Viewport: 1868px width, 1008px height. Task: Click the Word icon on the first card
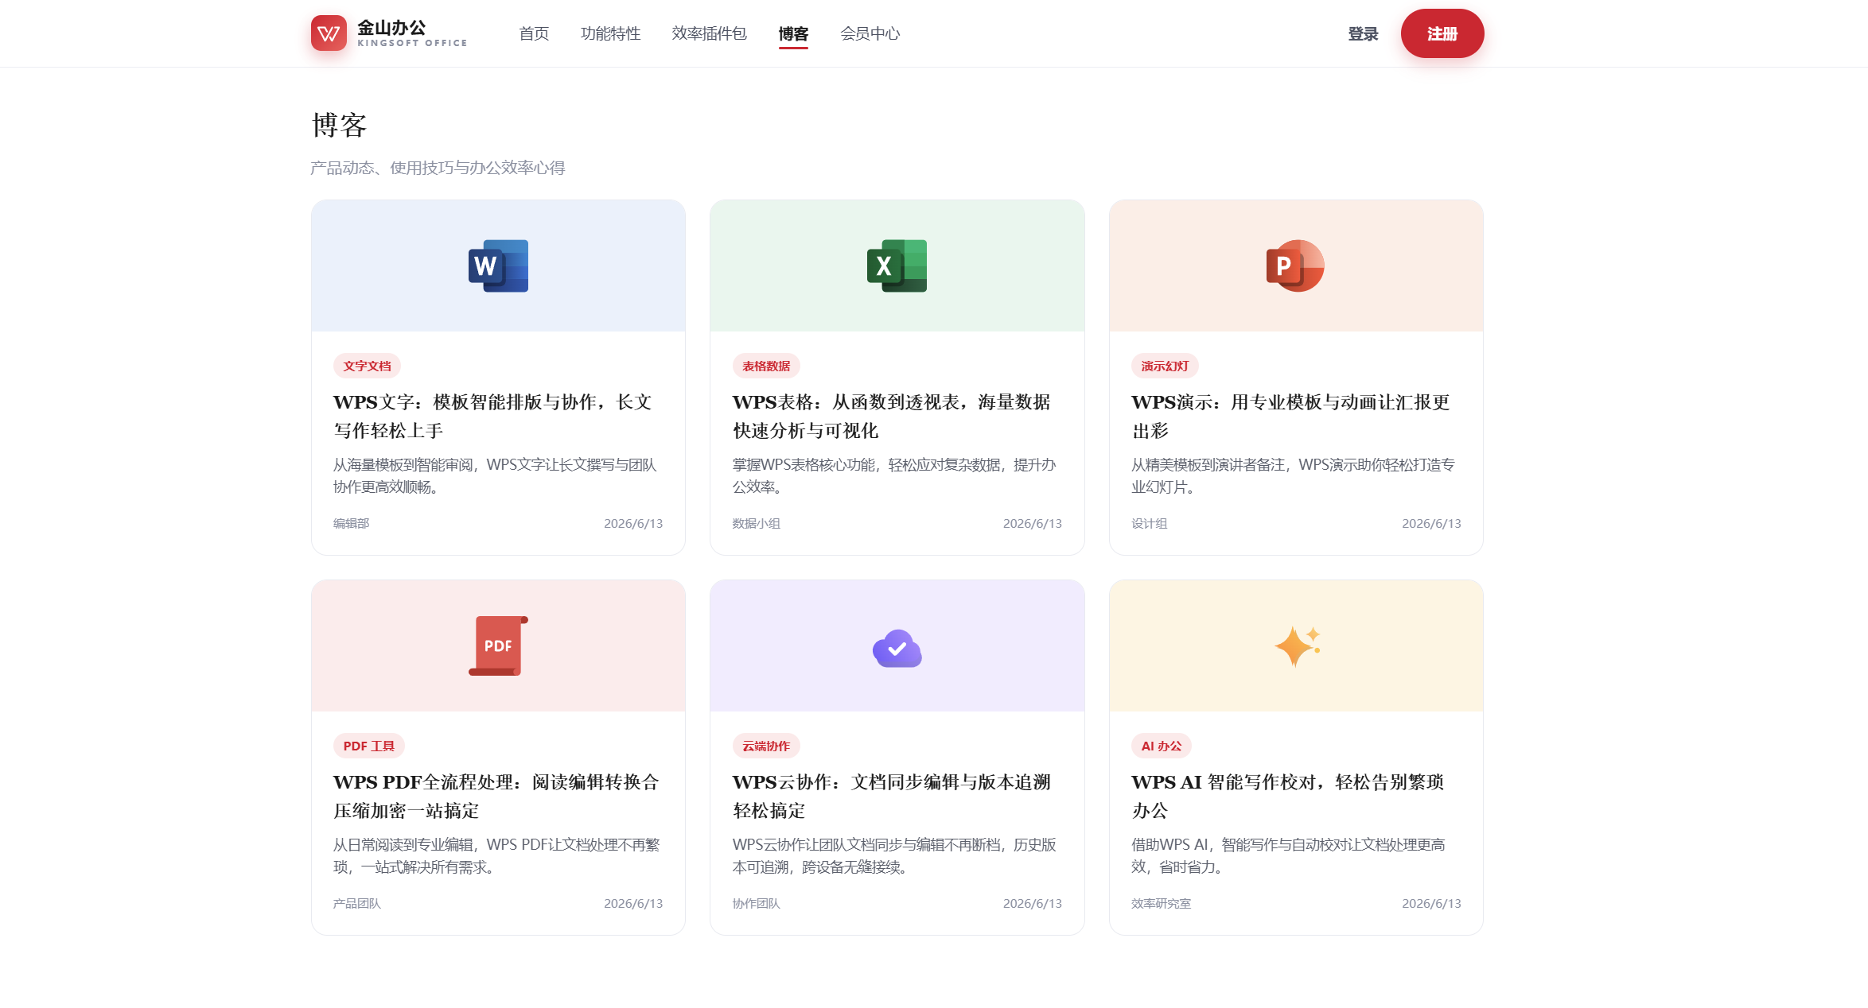coord(498,266)
